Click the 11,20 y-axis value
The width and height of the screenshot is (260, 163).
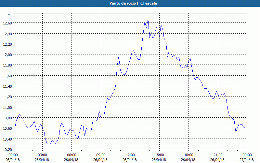pos(7,97)
